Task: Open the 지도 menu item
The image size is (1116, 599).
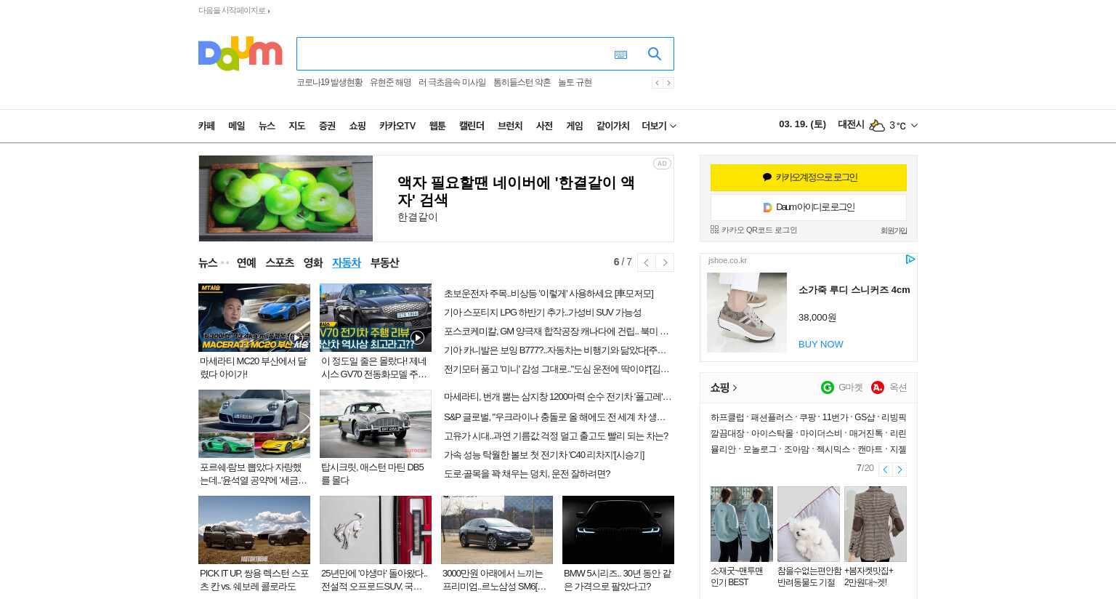Action: pyautogui.click(x=297, y=126)
